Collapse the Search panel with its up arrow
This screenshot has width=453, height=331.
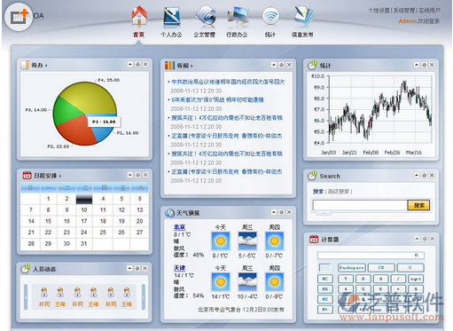(x=417, y=176)
